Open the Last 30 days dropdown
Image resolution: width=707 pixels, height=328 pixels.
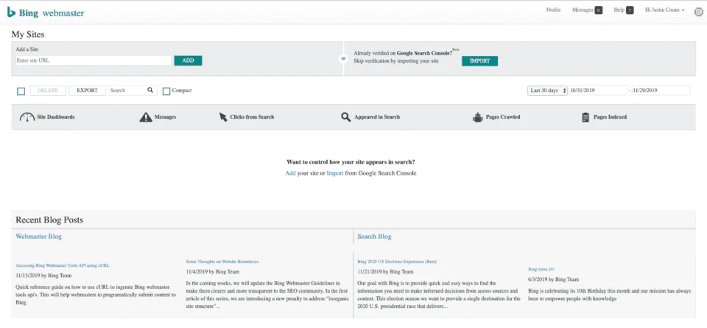546,90
